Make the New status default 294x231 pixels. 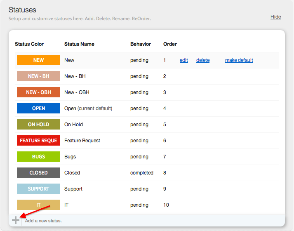coord(239,60)
